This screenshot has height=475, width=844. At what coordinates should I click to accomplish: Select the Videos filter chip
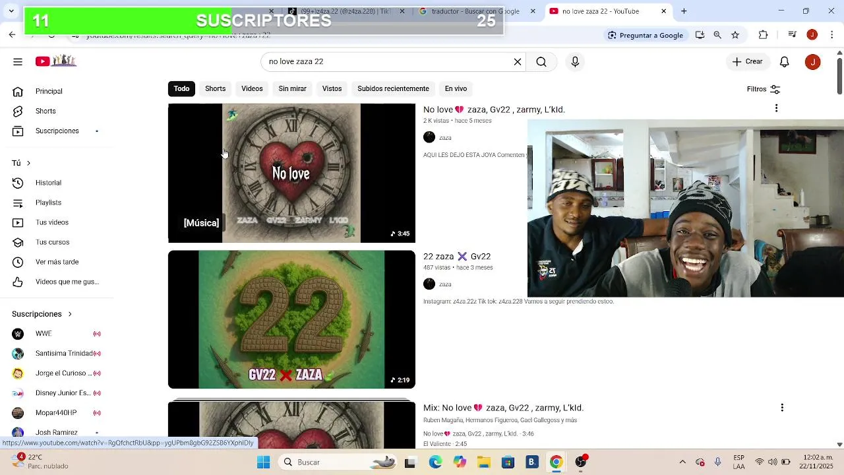point(252,88)
